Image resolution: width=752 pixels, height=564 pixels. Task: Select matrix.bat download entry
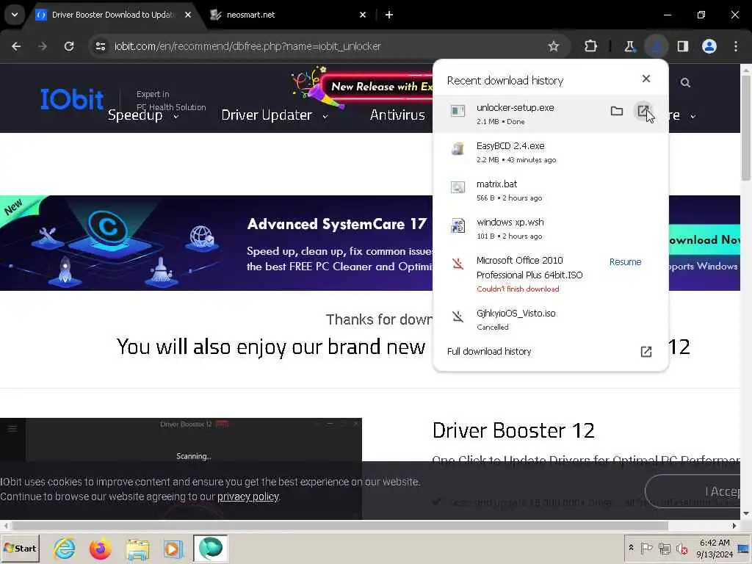(x=550, y=190)
